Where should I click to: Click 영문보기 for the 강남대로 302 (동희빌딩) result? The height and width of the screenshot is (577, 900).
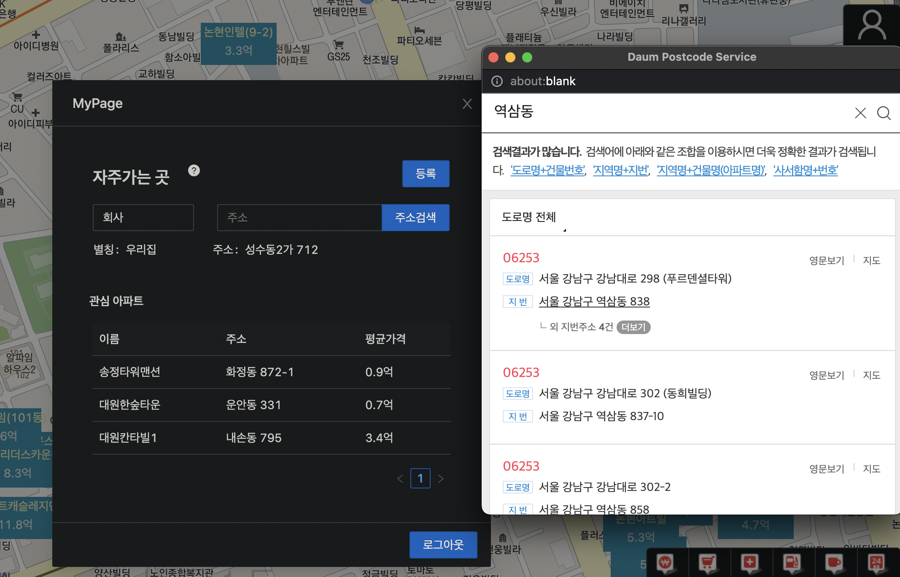[x=827, y=375]
